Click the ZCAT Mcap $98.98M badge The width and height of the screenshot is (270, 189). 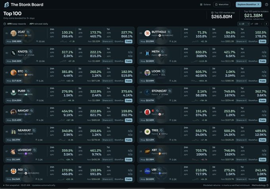pos(14,41)
